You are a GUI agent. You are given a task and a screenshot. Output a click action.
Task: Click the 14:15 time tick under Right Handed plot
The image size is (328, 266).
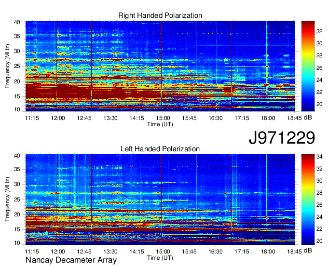[x=137, y=118]
